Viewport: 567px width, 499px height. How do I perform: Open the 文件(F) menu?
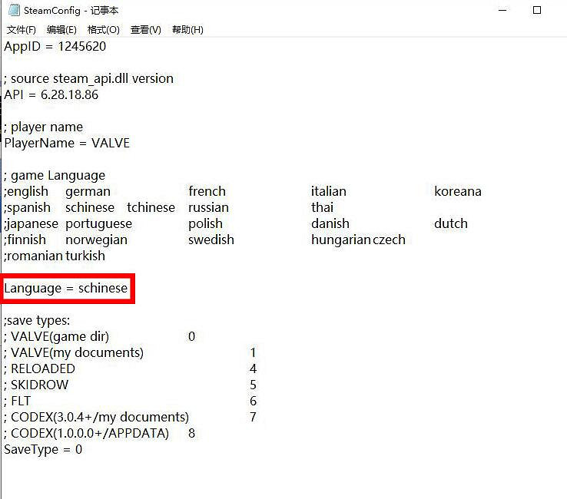pyautogui.click(x=21, y=30)
